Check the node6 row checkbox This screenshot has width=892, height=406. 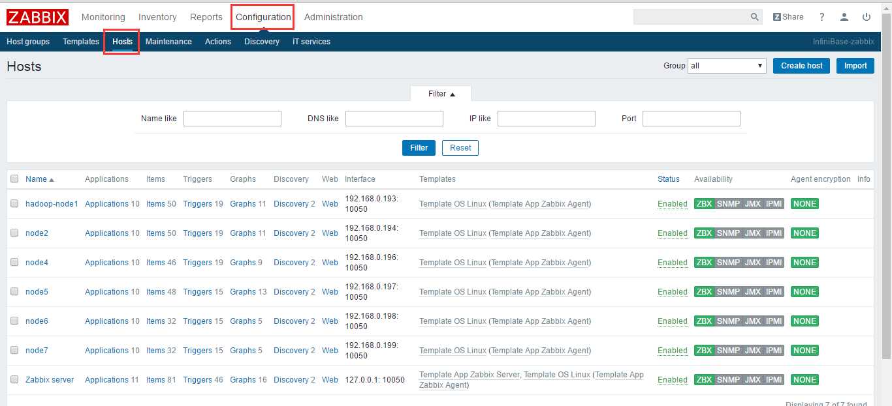(x=14, y=321)
